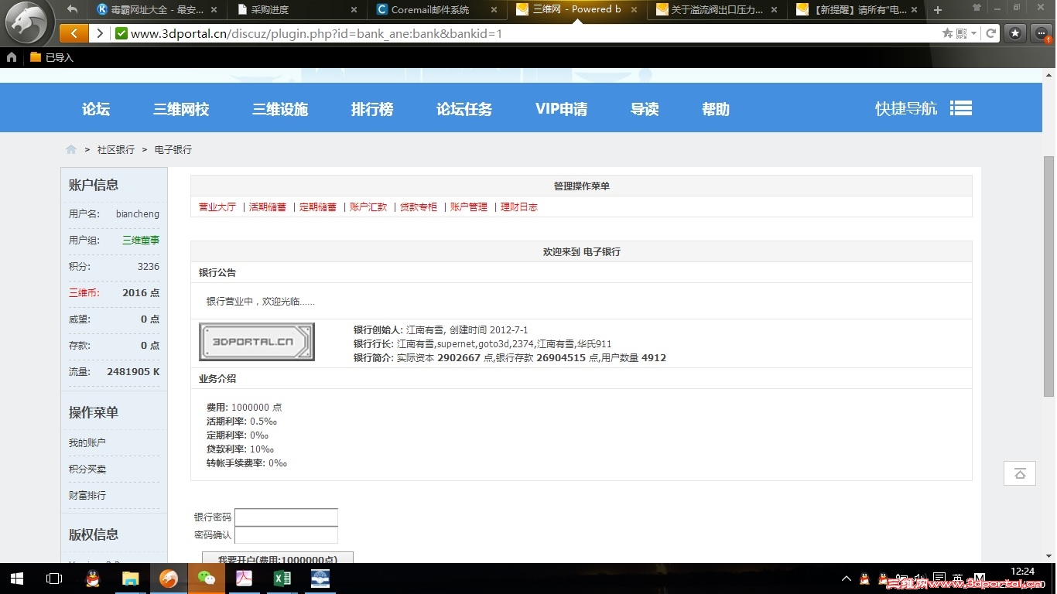This screenshot has height=594, width=1057.
Task: Click the 三维董事 user group link
Action: click(141, 241)
